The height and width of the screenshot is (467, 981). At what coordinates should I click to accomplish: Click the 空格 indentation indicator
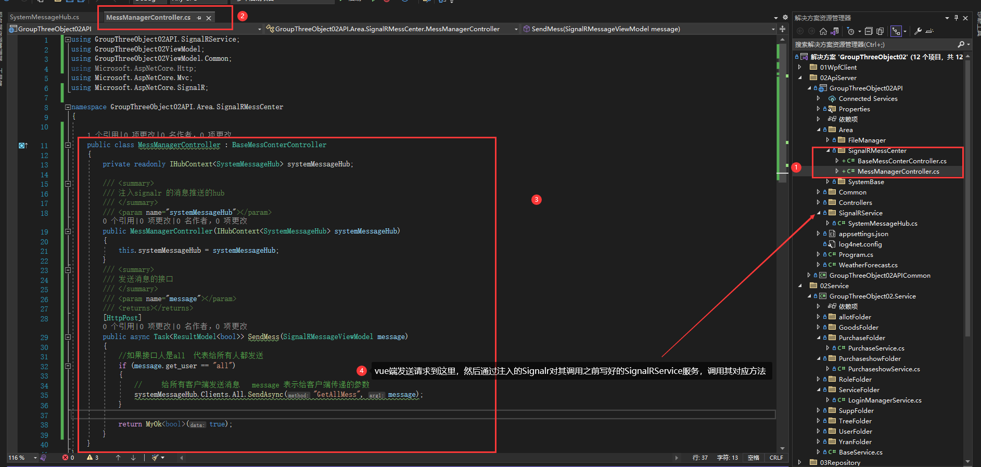click(x=754, y=458)
